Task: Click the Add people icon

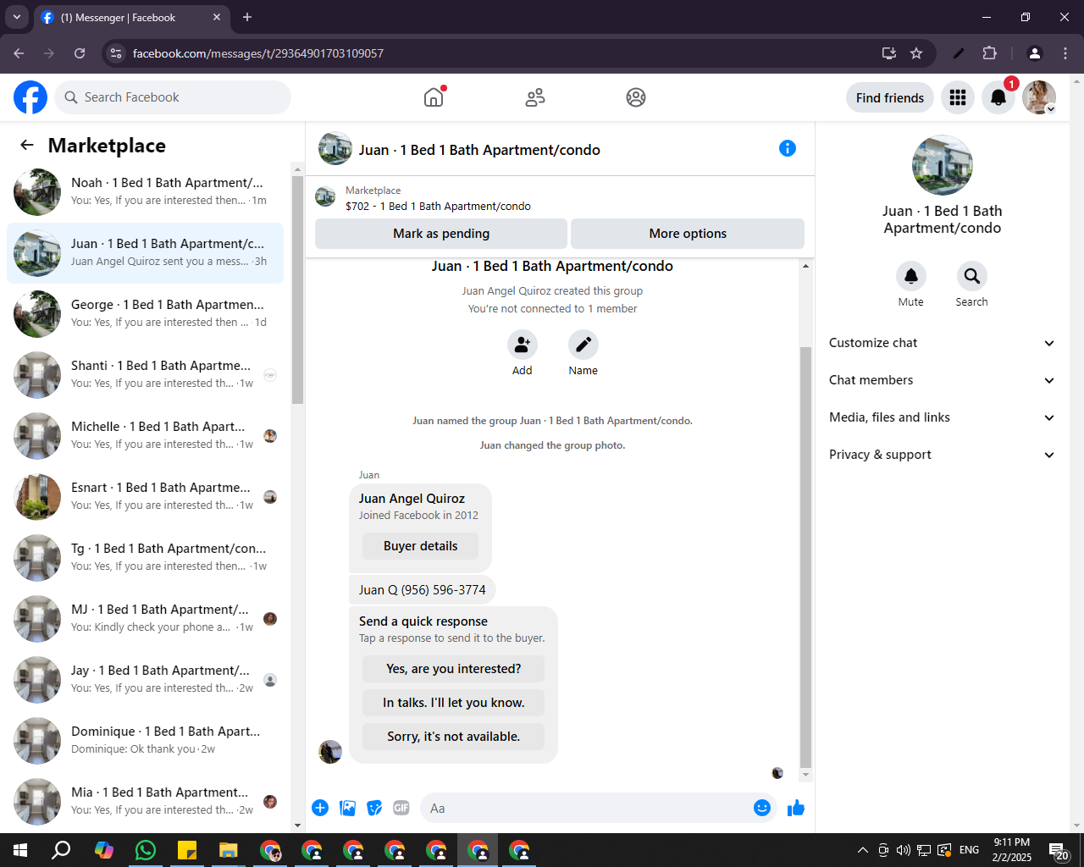Action: pyautogui.click(x=523, y=345)
